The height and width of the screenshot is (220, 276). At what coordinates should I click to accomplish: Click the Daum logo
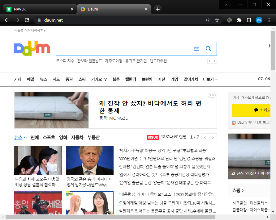coord(32,49)
